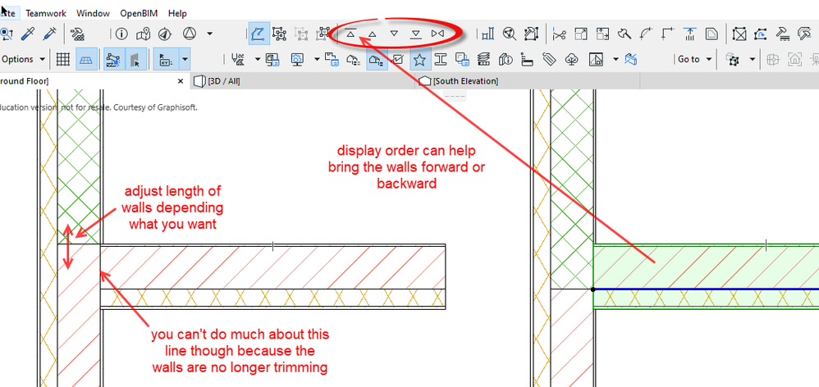Click the monitor view settings icon
The height and width of the screenshot is (387, 819).
[x=297, y=60]
